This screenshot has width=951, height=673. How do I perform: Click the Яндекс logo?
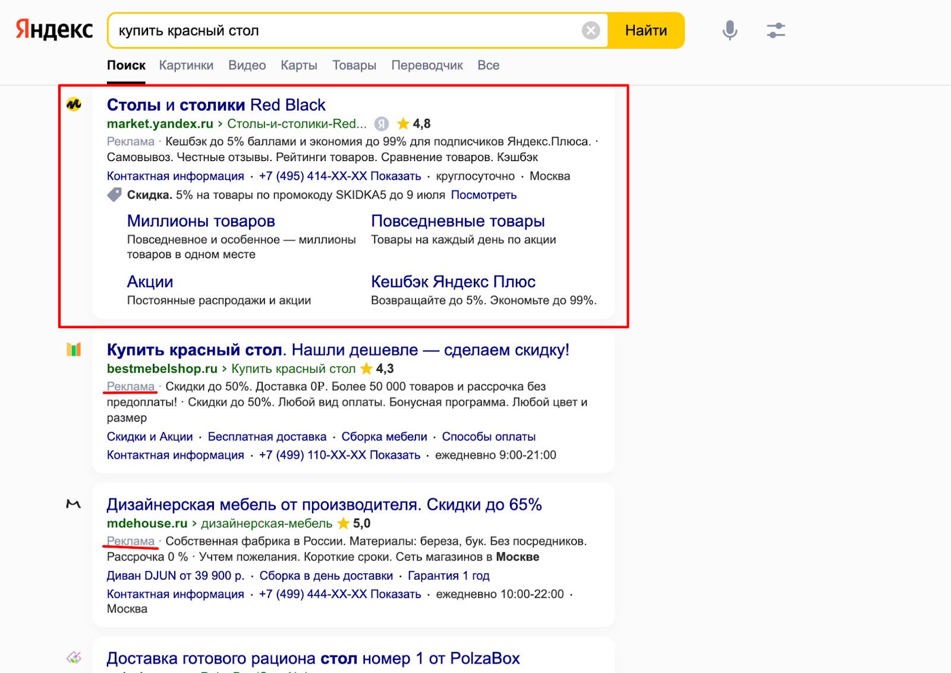(x=54, y=30)
